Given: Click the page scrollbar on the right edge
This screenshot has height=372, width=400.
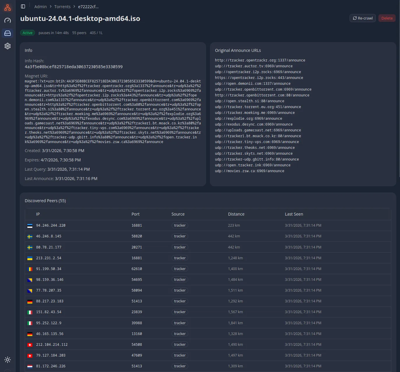Looking at the screenshot, I should point(399,87).
